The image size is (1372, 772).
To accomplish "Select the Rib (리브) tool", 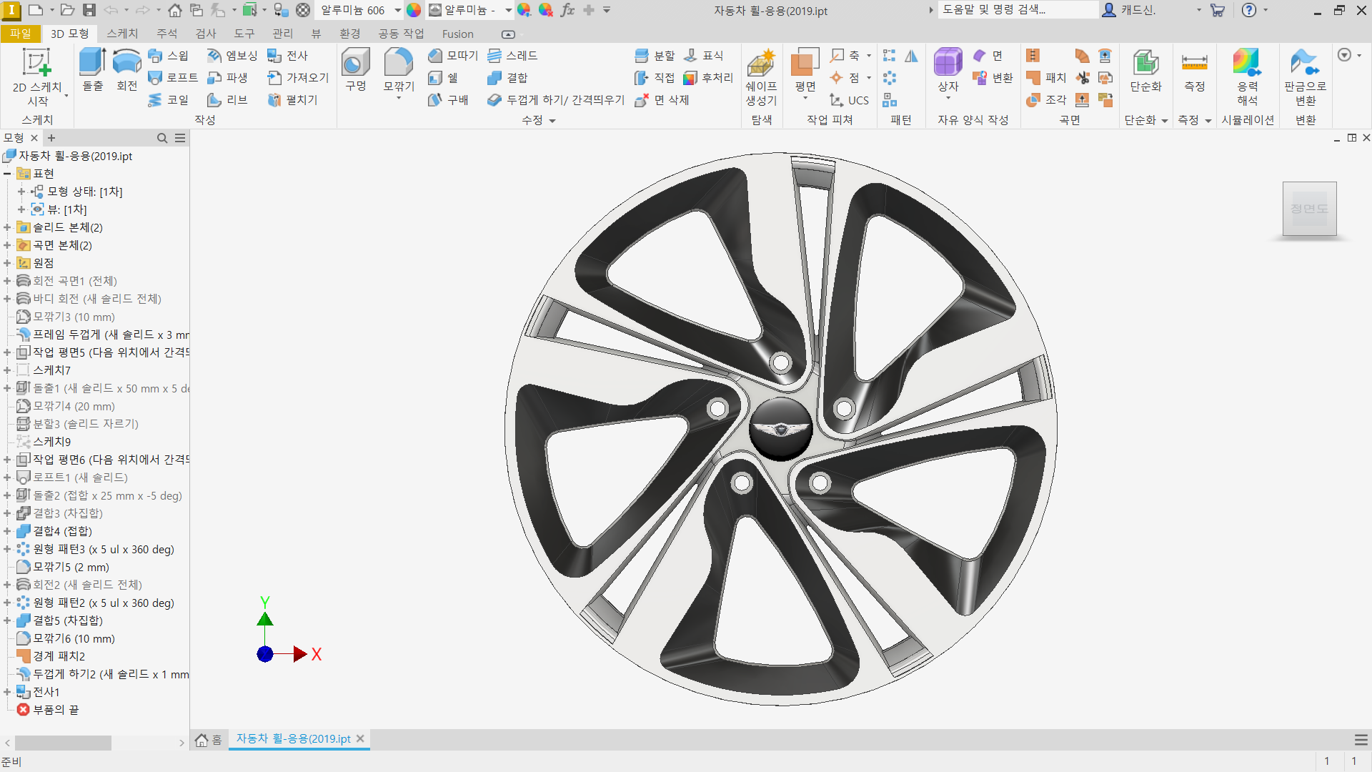I will click(x=227, y=100).
